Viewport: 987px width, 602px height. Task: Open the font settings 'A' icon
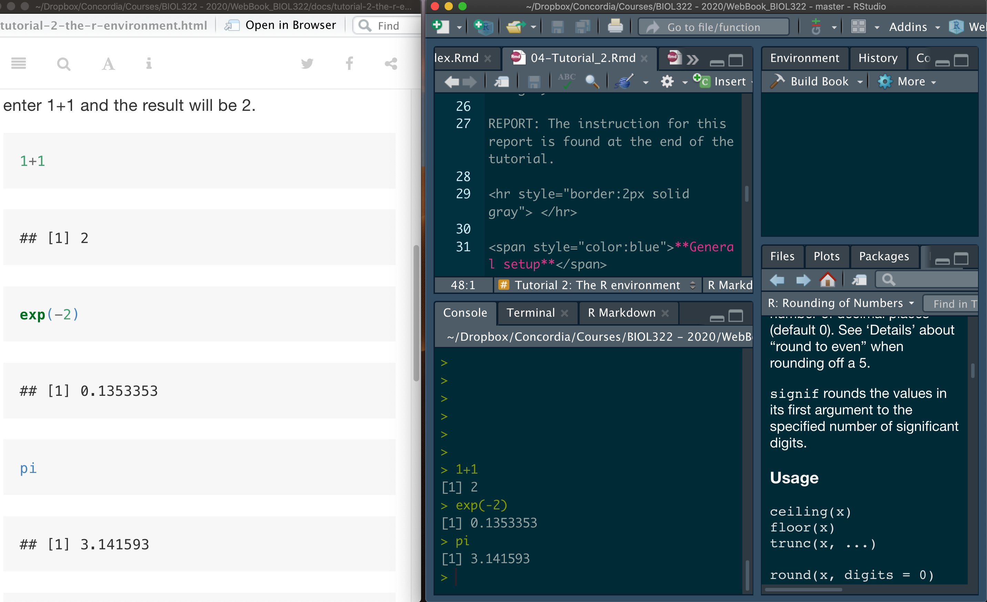108,64
